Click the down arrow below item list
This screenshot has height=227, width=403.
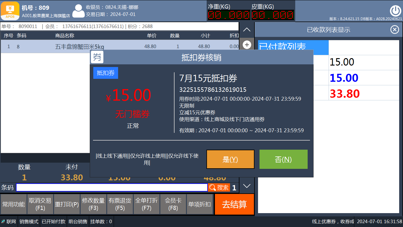[247, 186]
